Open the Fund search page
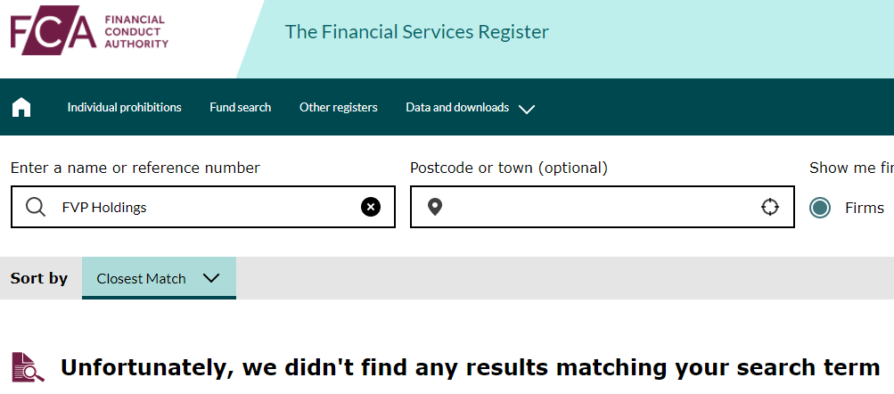 coord(240,107)
